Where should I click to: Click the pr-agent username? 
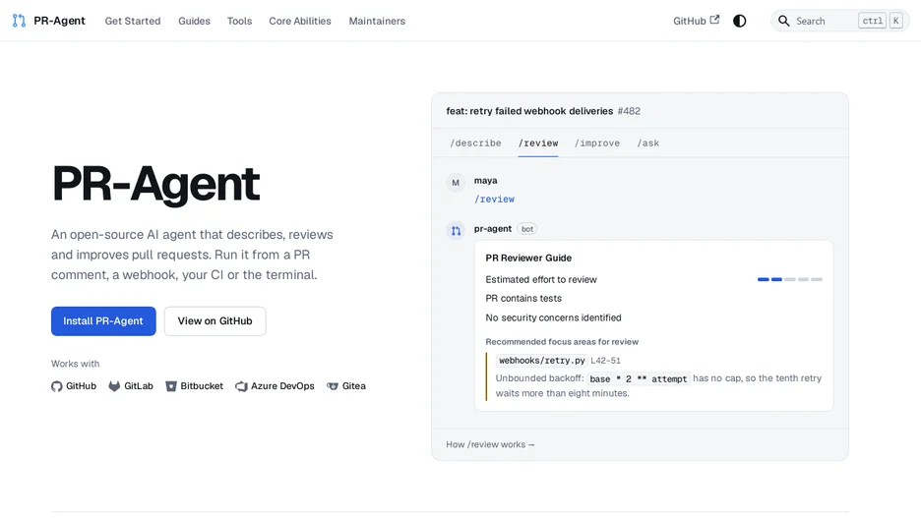(493, 229)
